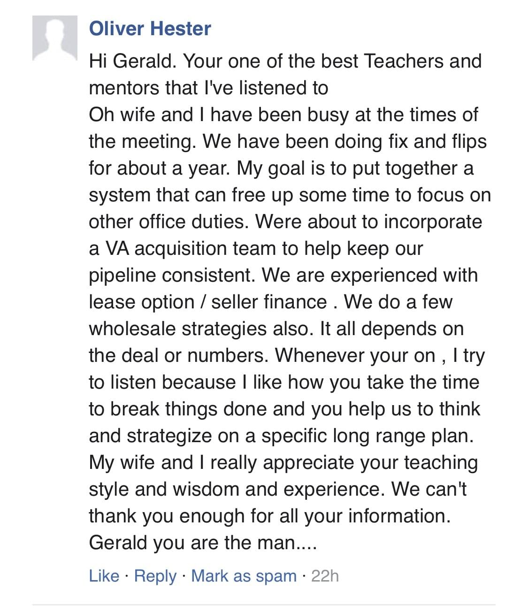This screenshot has width=528, height=613.
Task: Click the words "mentors that I've listened to"
Action: [208, 88]
